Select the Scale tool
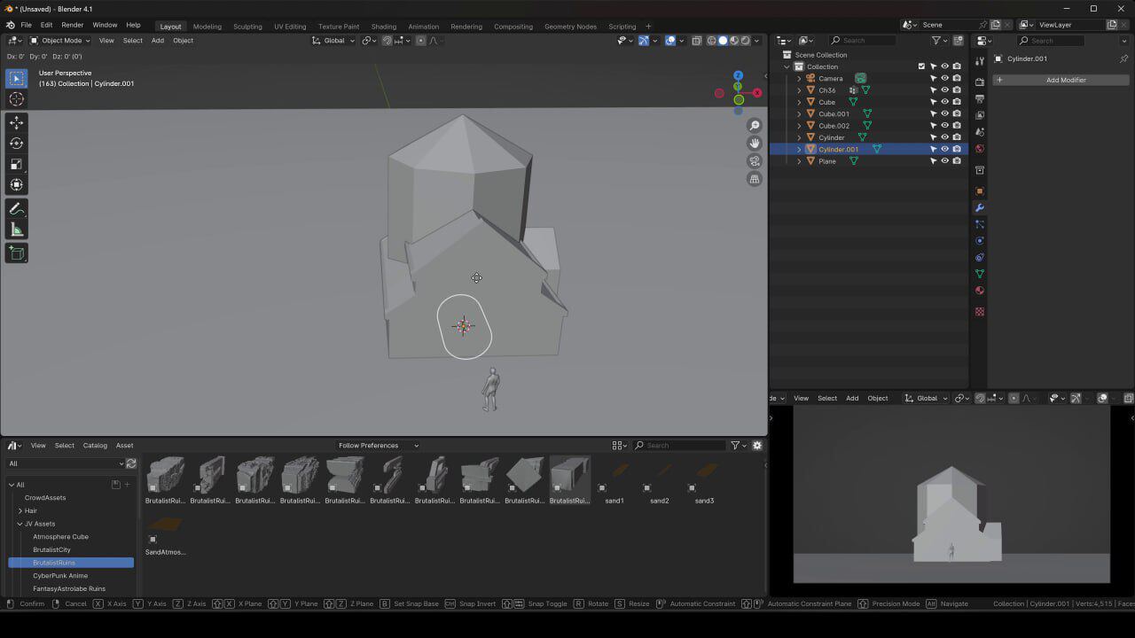1135x638 pixels. (16, 163)
